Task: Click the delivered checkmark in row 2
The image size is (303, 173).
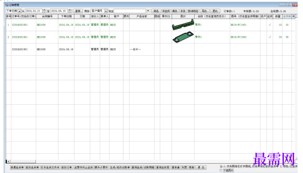Action: coord(270,37)
